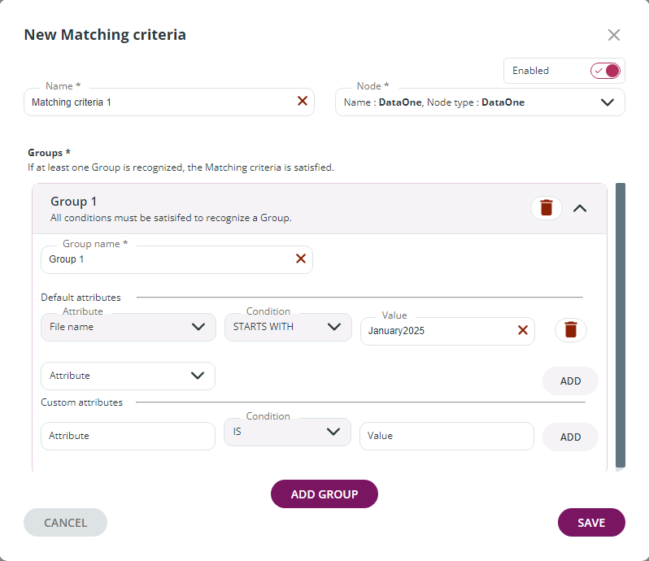
Task: Clear the January2025 value field
Action: pos(523,330)
